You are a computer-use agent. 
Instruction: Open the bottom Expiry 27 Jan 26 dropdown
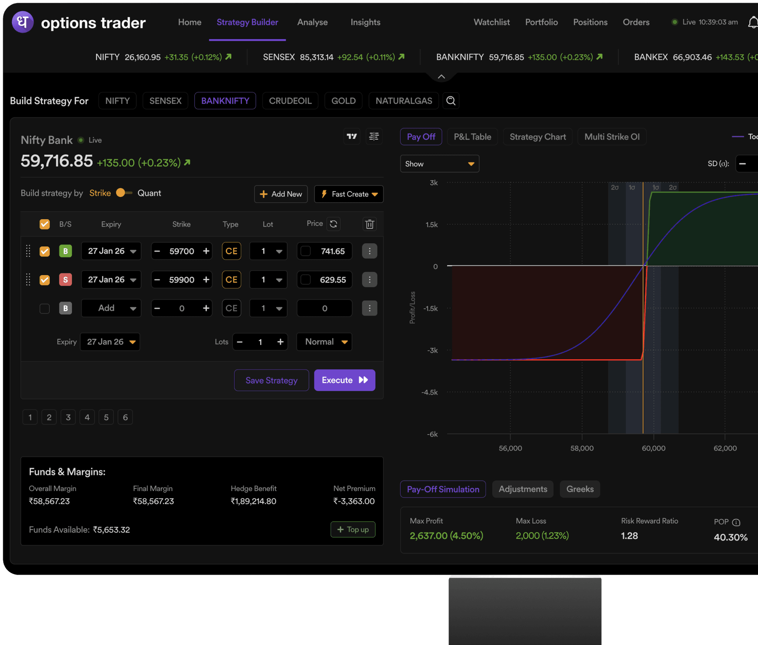110,342
